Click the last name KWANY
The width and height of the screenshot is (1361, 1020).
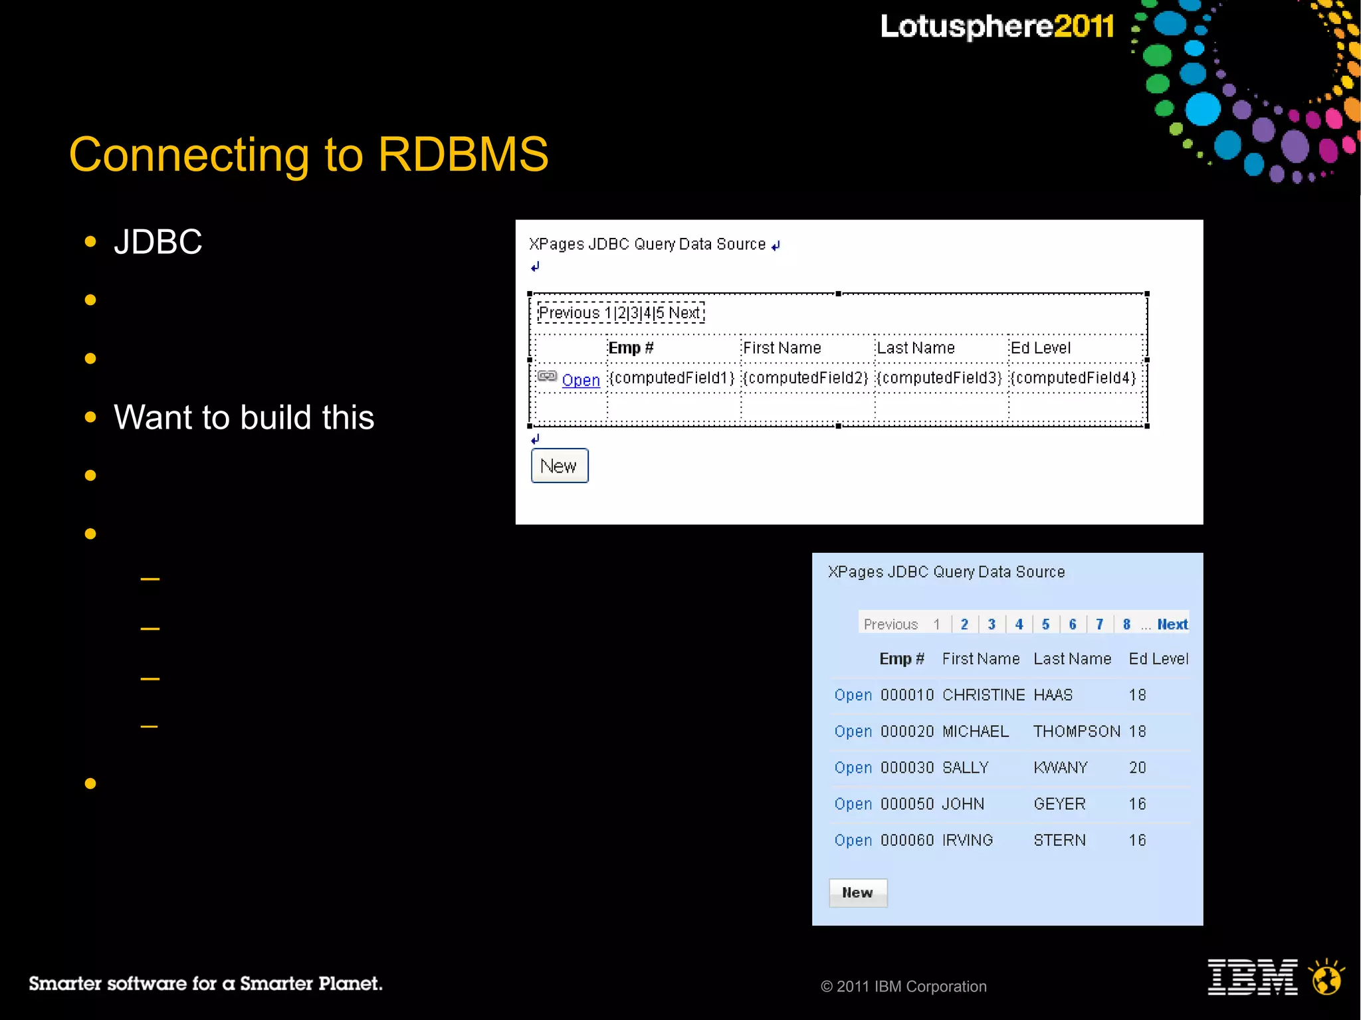pos(1061,767)
